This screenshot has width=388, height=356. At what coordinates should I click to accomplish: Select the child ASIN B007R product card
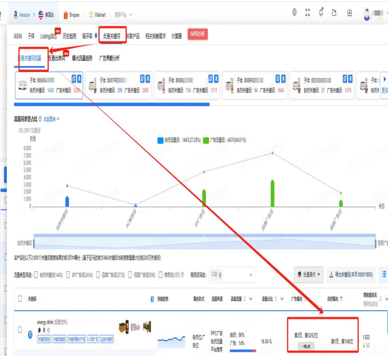tap(118, 84)
